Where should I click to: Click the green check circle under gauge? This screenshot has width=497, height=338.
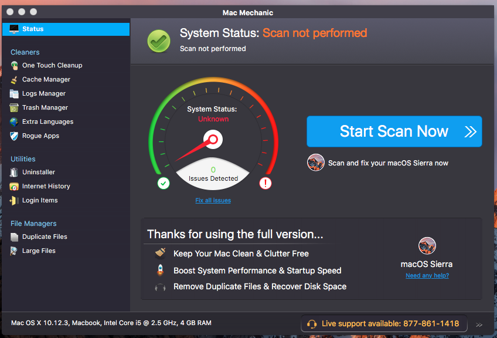click(x=164, y=183)
